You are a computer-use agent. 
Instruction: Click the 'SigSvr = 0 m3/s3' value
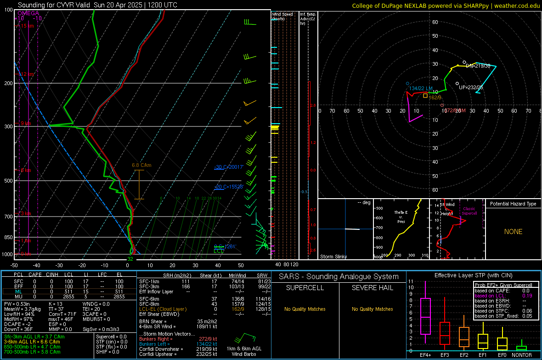[x=101, y=330]
